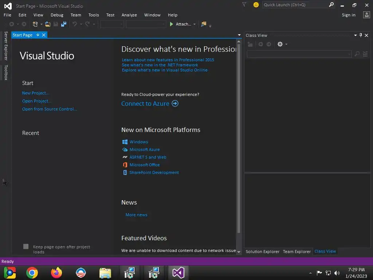Toggle the pin on the Start Page tab
Screen dimensions: 373x280
[38, 35]
